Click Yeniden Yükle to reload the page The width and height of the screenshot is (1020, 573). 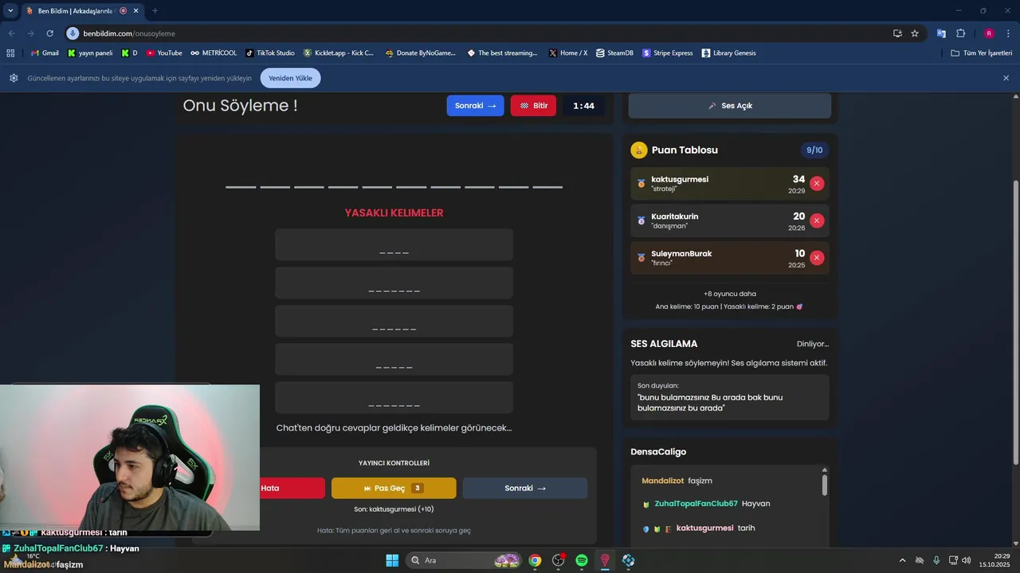pos(290,78)
